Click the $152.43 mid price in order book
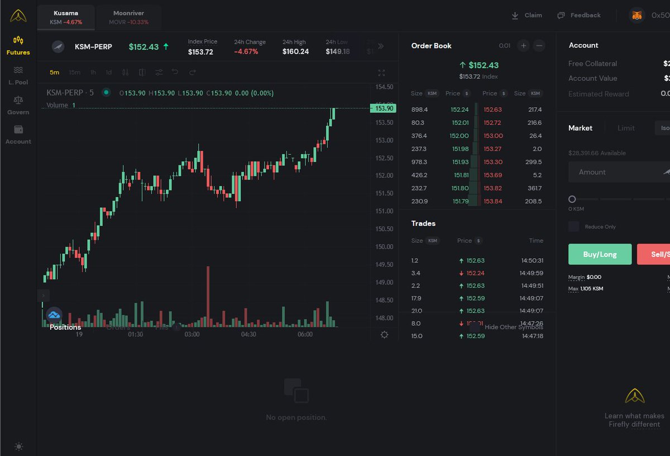The height and width of the screenshot is (456, 670). [x=483, y=65]
